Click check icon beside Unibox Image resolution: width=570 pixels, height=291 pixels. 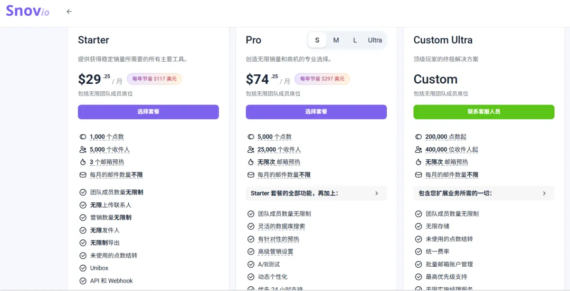[x=83, y=268]
